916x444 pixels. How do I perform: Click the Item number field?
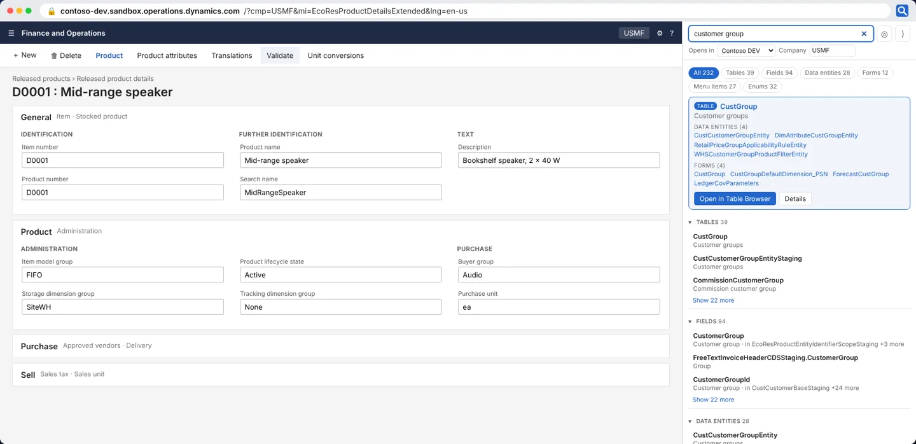(x=123, y=160)
